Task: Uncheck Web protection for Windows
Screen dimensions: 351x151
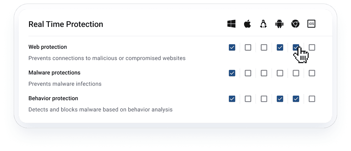Action: click(x=232, y=47)
